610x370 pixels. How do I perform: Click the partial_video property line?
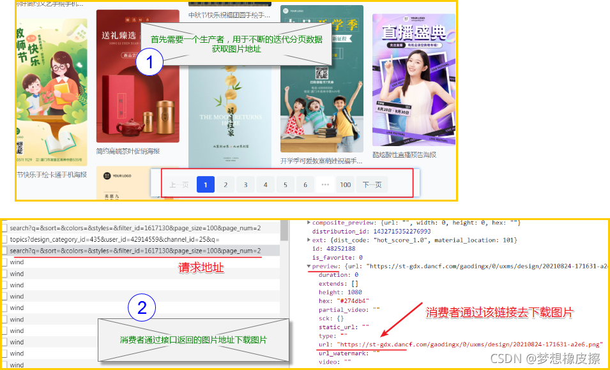pyautogui.click(x=349, y=310)
